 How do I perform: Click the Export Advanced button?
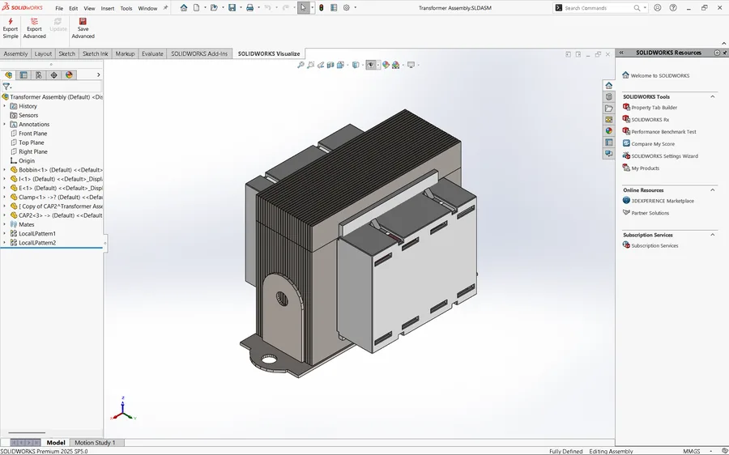(x=34, y=28)
